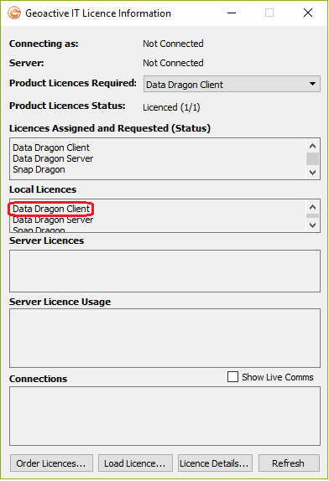Viewport: 329px width, 481px height.
Task: Click the Order Licences... button
Action: [x=51, y=463]
